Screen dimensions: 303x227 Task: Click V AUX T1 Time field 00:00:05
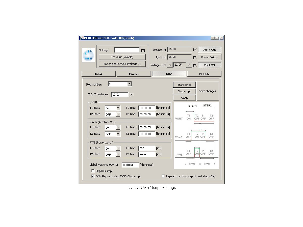click(147, 127)
